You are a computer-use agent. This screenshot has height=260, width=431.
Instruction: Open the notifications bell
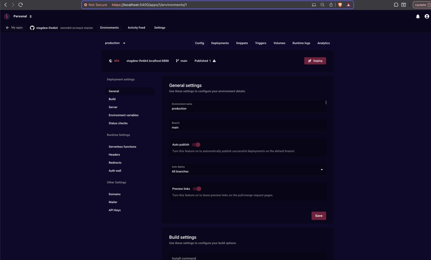(x=418, y=16)
